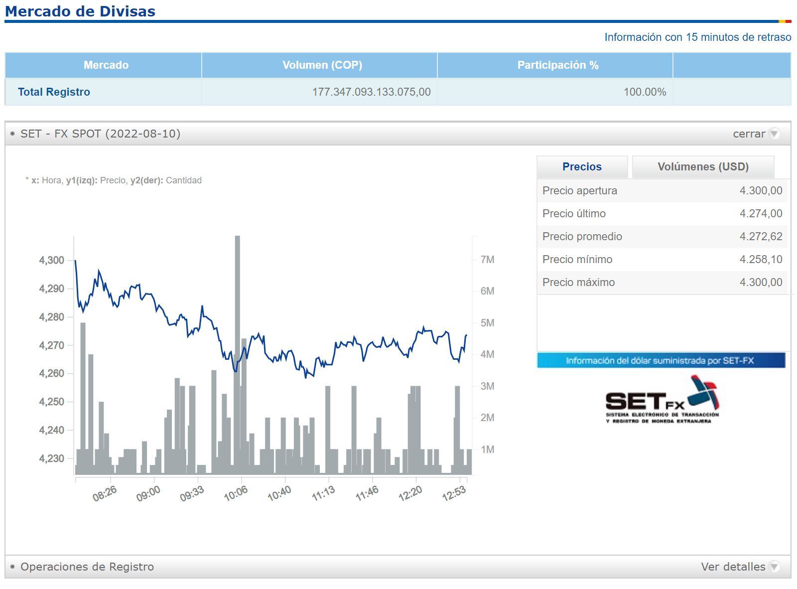This screenshot has width=797, height=589.
Task: Click the Participación % column header
Action: tap(557, 65)
